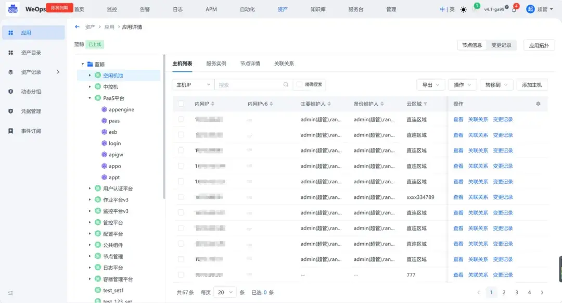The image size is (562, 303).
Task: Check the xxxx334789 row checkbox
Action: 181,197
